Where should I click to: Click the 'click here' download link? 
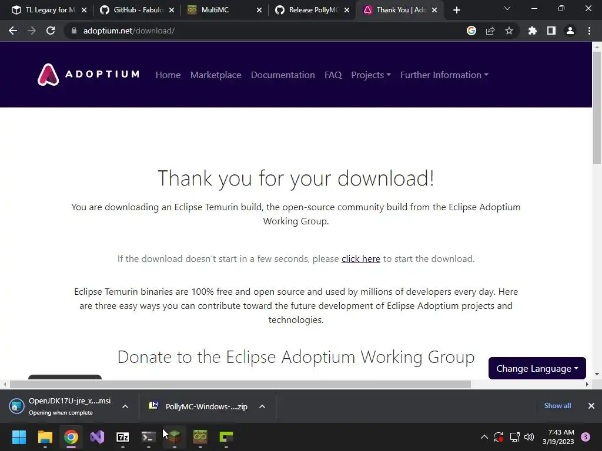click(x=361, y=259)
